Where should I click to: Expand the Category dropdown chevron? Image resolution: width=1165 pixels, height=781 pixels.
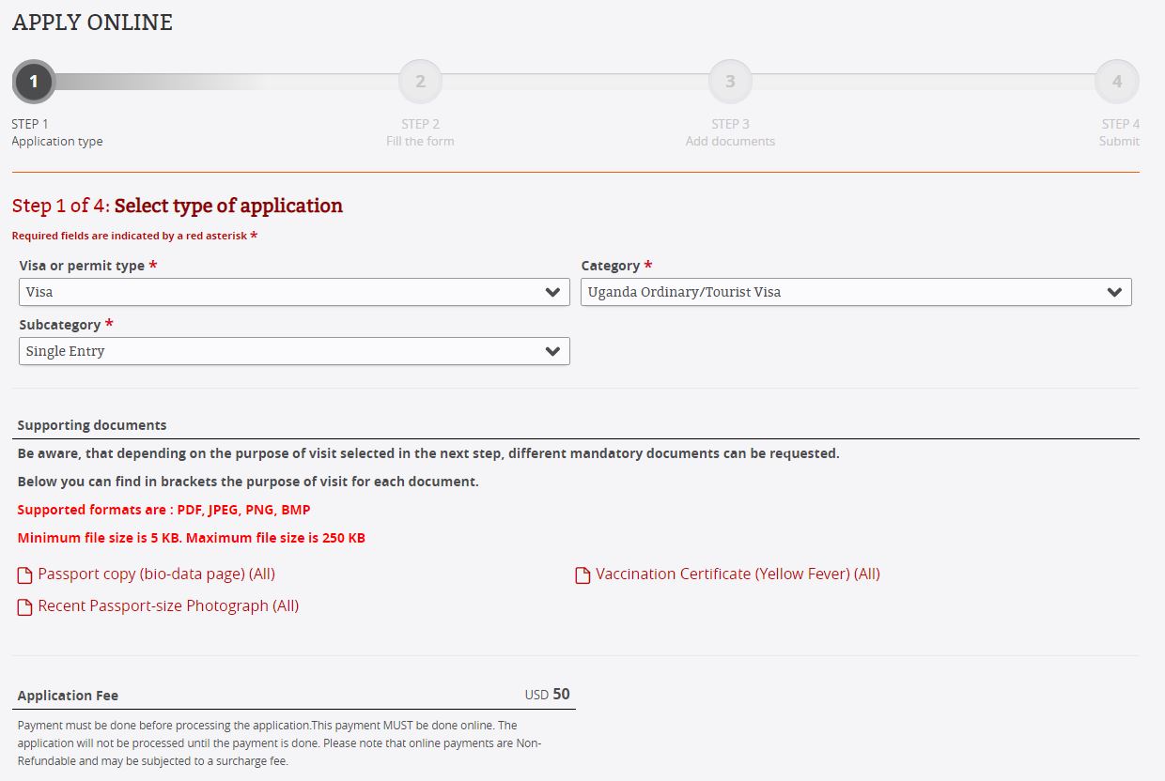tap(1115, 292)
